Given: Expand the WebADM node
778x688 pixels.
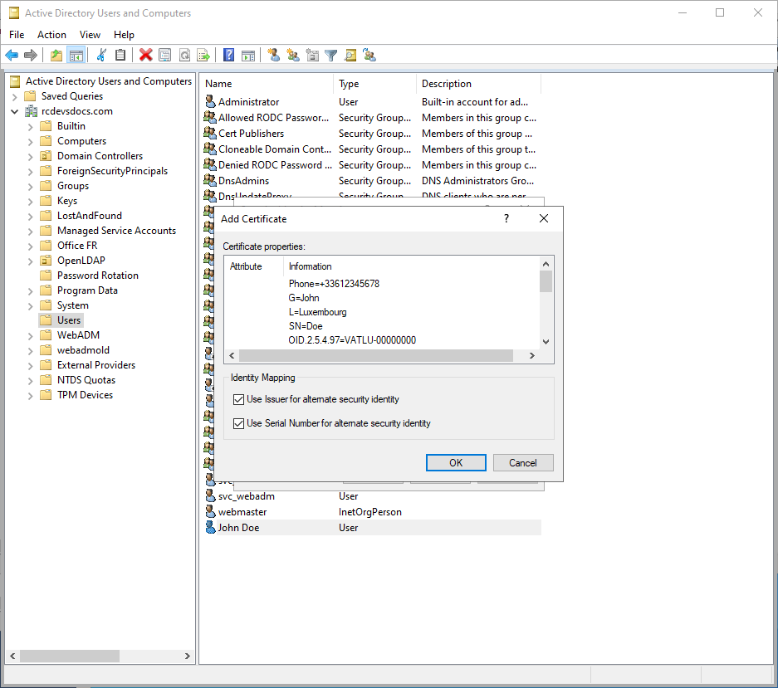Looking at the screenshot, I should click(30, 336).
